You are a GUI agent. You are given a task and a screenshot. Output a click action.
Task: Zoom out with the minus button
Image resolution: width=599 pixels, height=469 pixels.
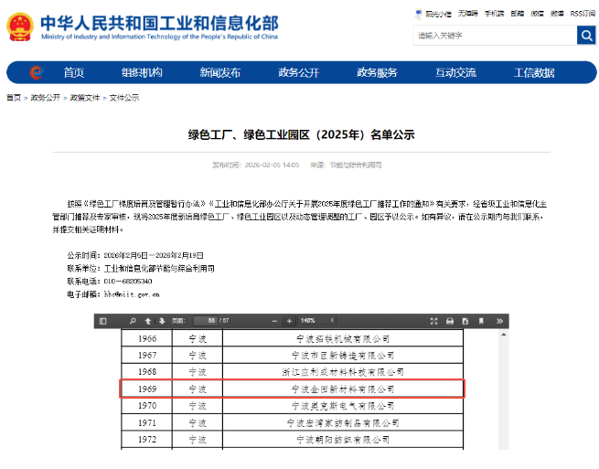click(274, 321)
